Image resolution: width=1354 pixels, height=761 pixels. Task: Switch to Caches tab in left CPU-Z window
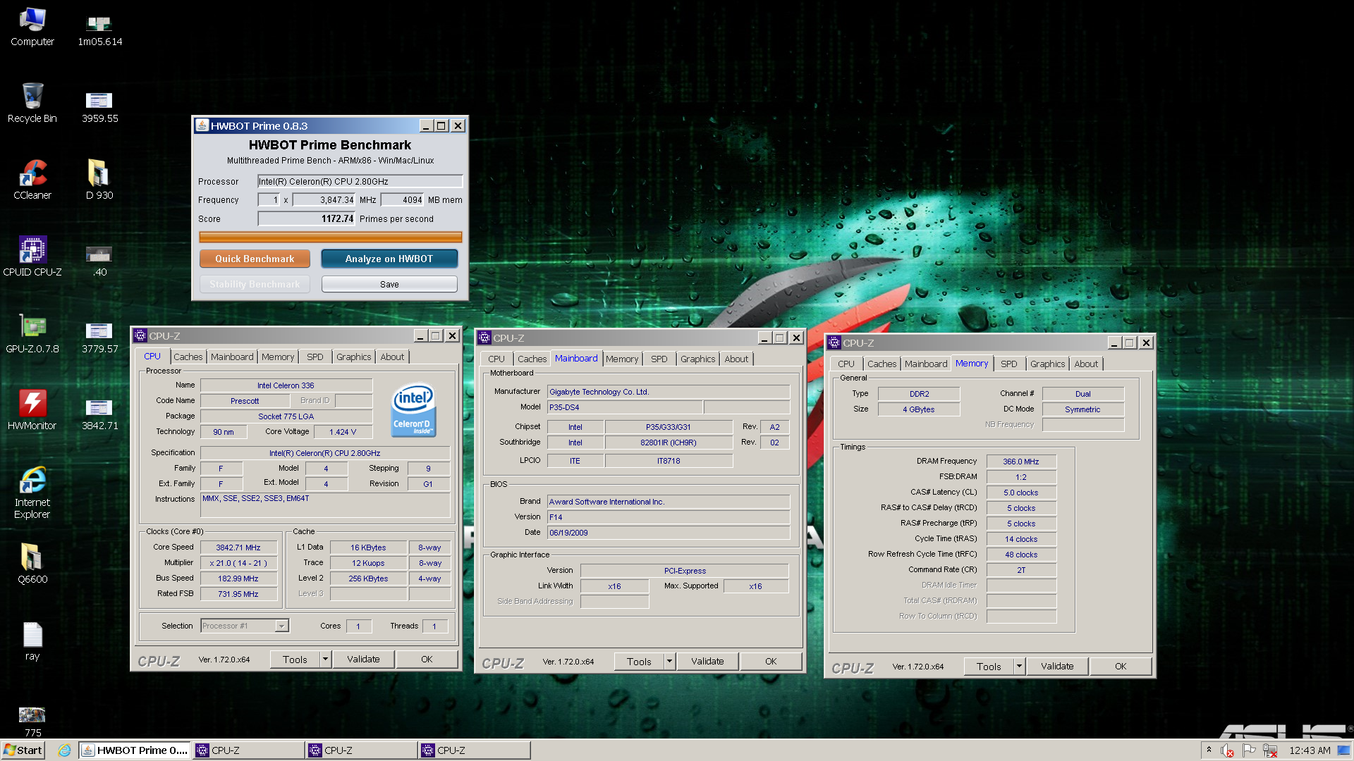tap(188, 357)
